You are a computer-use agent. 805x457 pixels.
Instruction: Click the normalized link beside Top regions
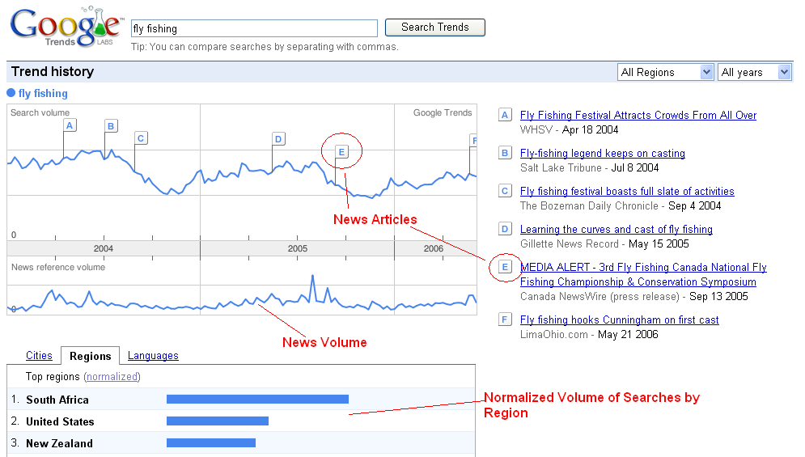(x=112, y=377)
